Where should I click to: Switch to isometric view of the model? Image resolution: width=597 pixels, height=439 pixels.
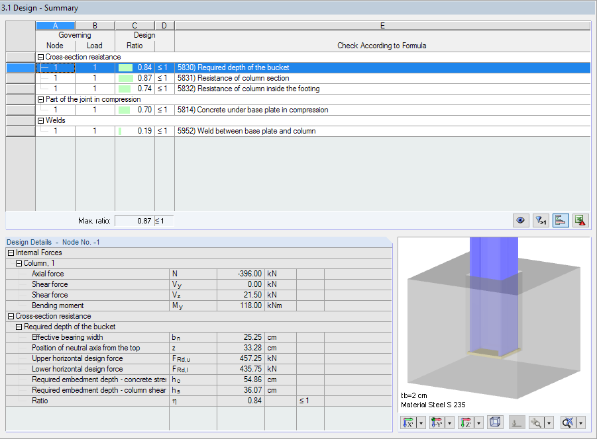click(495, 422)
